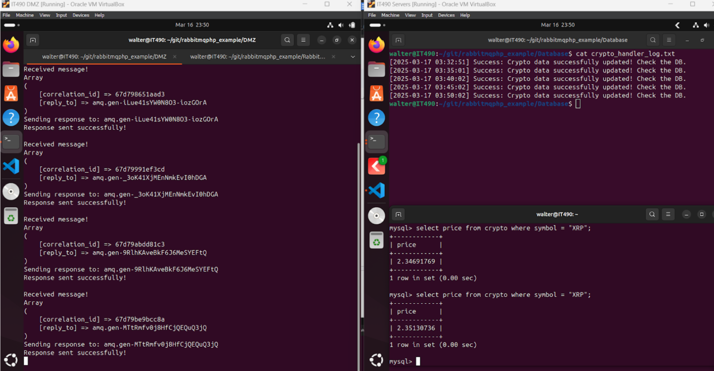Open Trash in the Servers VM dock
714x371 pixels.
tap(376, 240)
